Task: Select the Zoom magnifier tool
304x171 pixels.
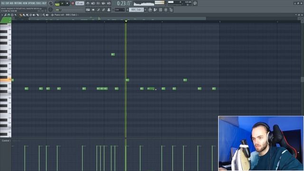Action: [x=44, y=15]
